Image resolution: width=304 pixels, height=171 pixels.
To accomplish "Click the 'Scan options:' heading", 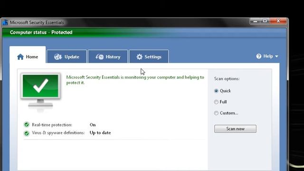I will (227, 79).
